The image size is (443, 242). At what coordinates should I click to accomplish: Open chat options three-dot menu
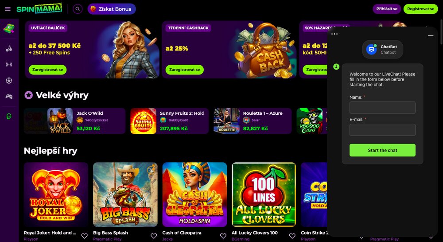pos(334,34)
